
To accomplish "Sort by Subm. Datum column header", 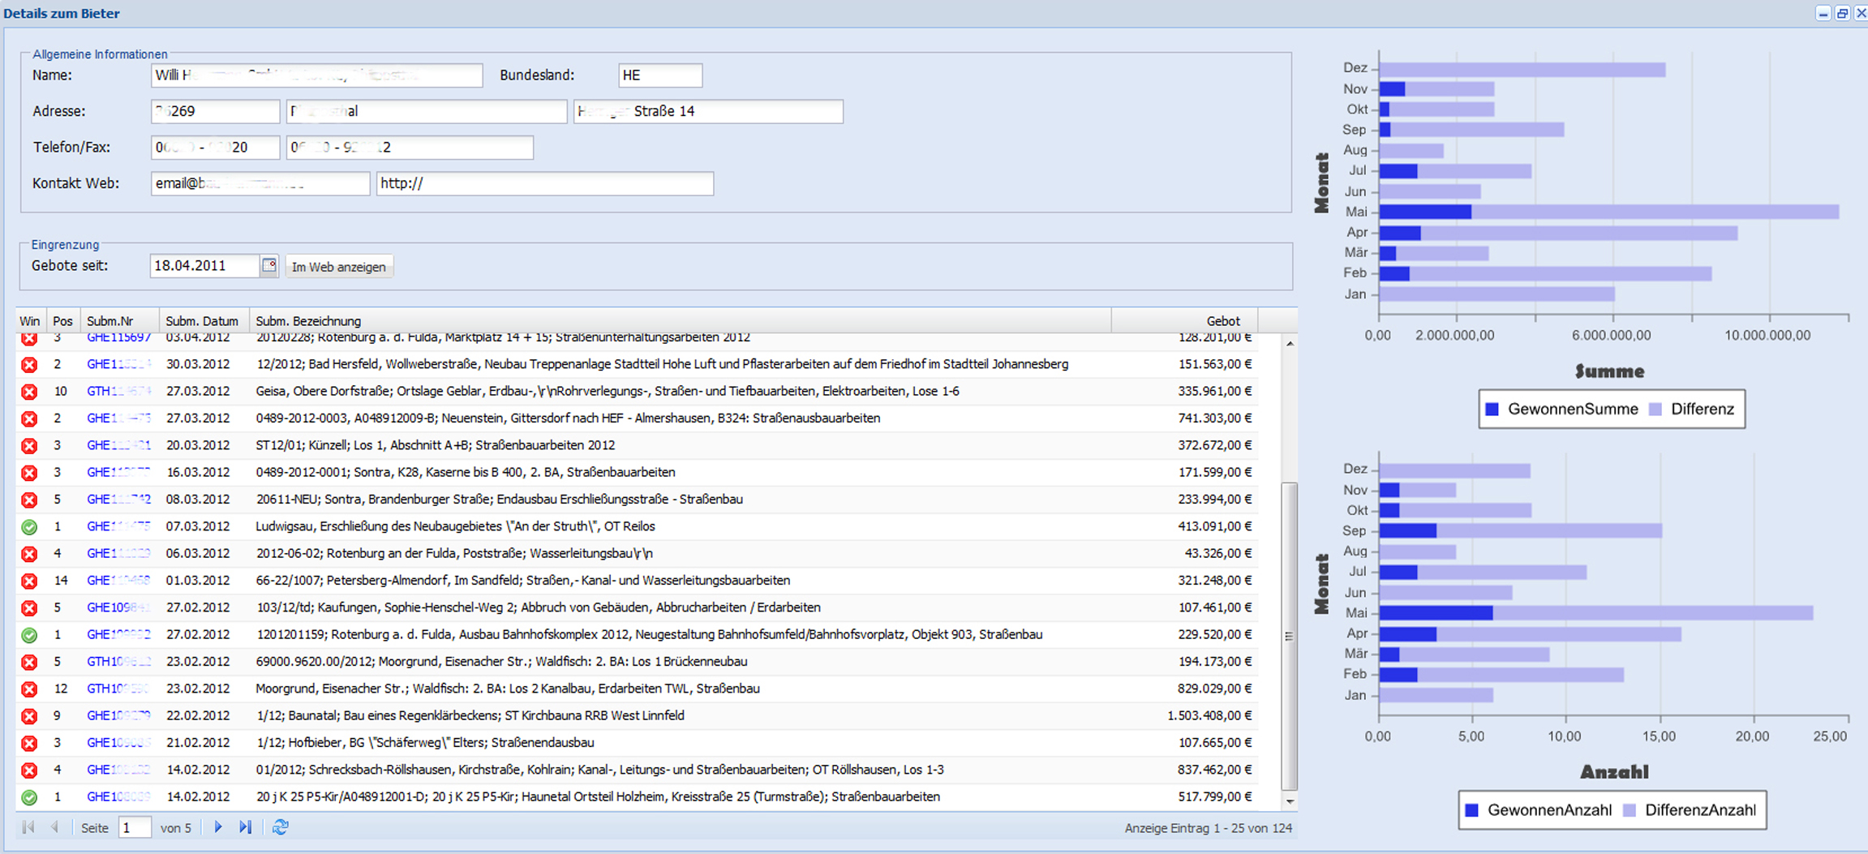I will pos(202,321).
